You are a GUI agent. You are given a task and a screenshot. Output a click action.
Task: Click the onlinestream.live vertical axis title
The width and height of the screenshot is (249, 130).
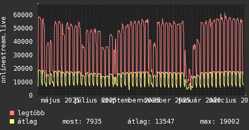coord(3,50)
